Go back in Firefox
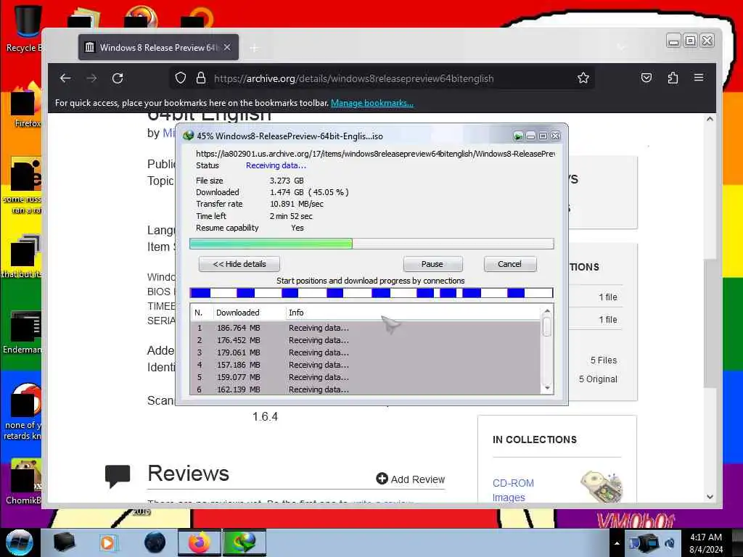 pyautogui.click(x=65, y=78)
